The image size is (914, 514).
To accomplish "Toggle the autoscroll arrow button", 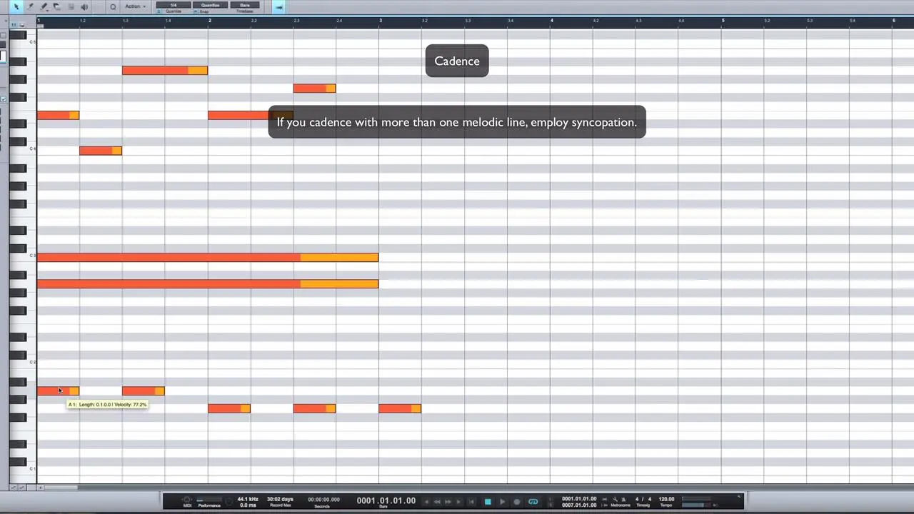I will pyautogui.click(x=278, y=7).
